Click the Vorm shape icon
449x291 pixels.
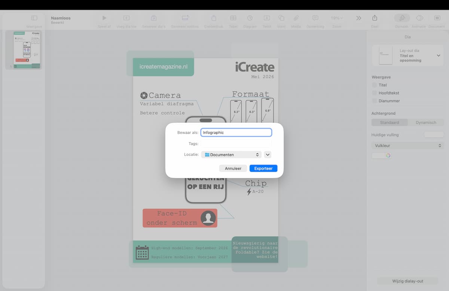coord(281,18)
